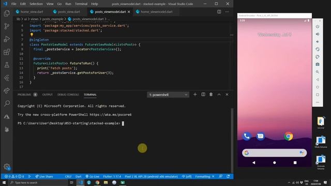Open the Chrome app in emulator
The width and height of the screenshot is (331, 186).
click(x=289, y=136)
